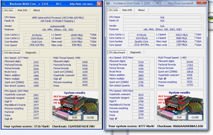Click Mandelbrot's fractal value 7412
The image size is (213, 135).
point(141,105)
